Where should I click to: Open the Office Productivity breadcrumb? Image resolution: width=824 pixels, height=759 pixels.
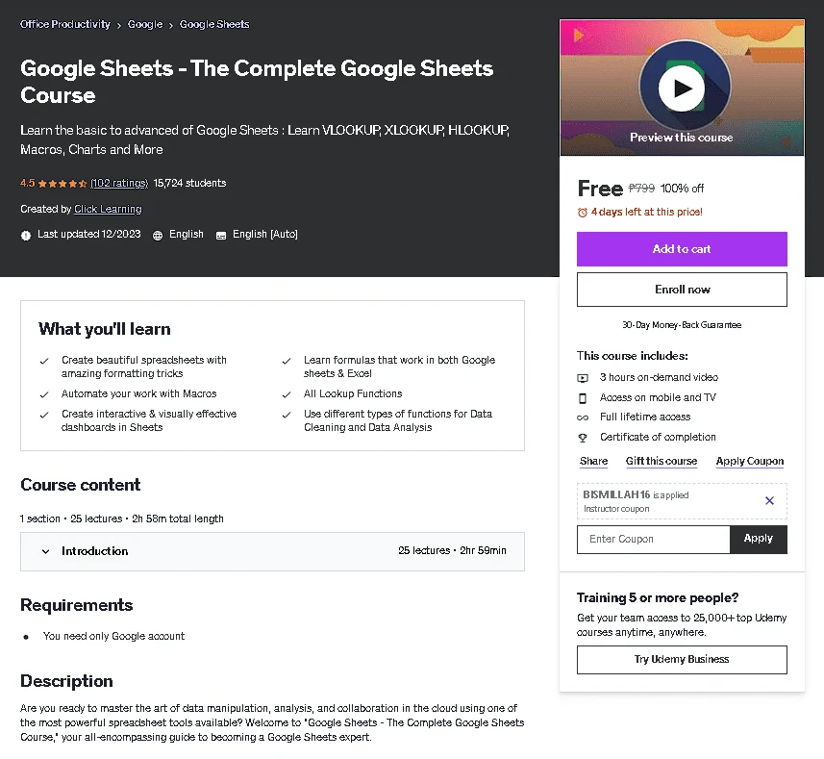65,24
